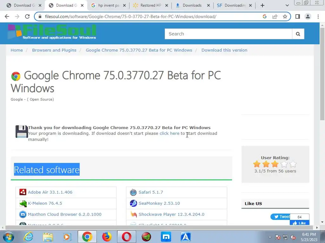Open Adobe Air 33.1.1.406 link
This screenshot has height=243, width=325.
pos(50,192)
